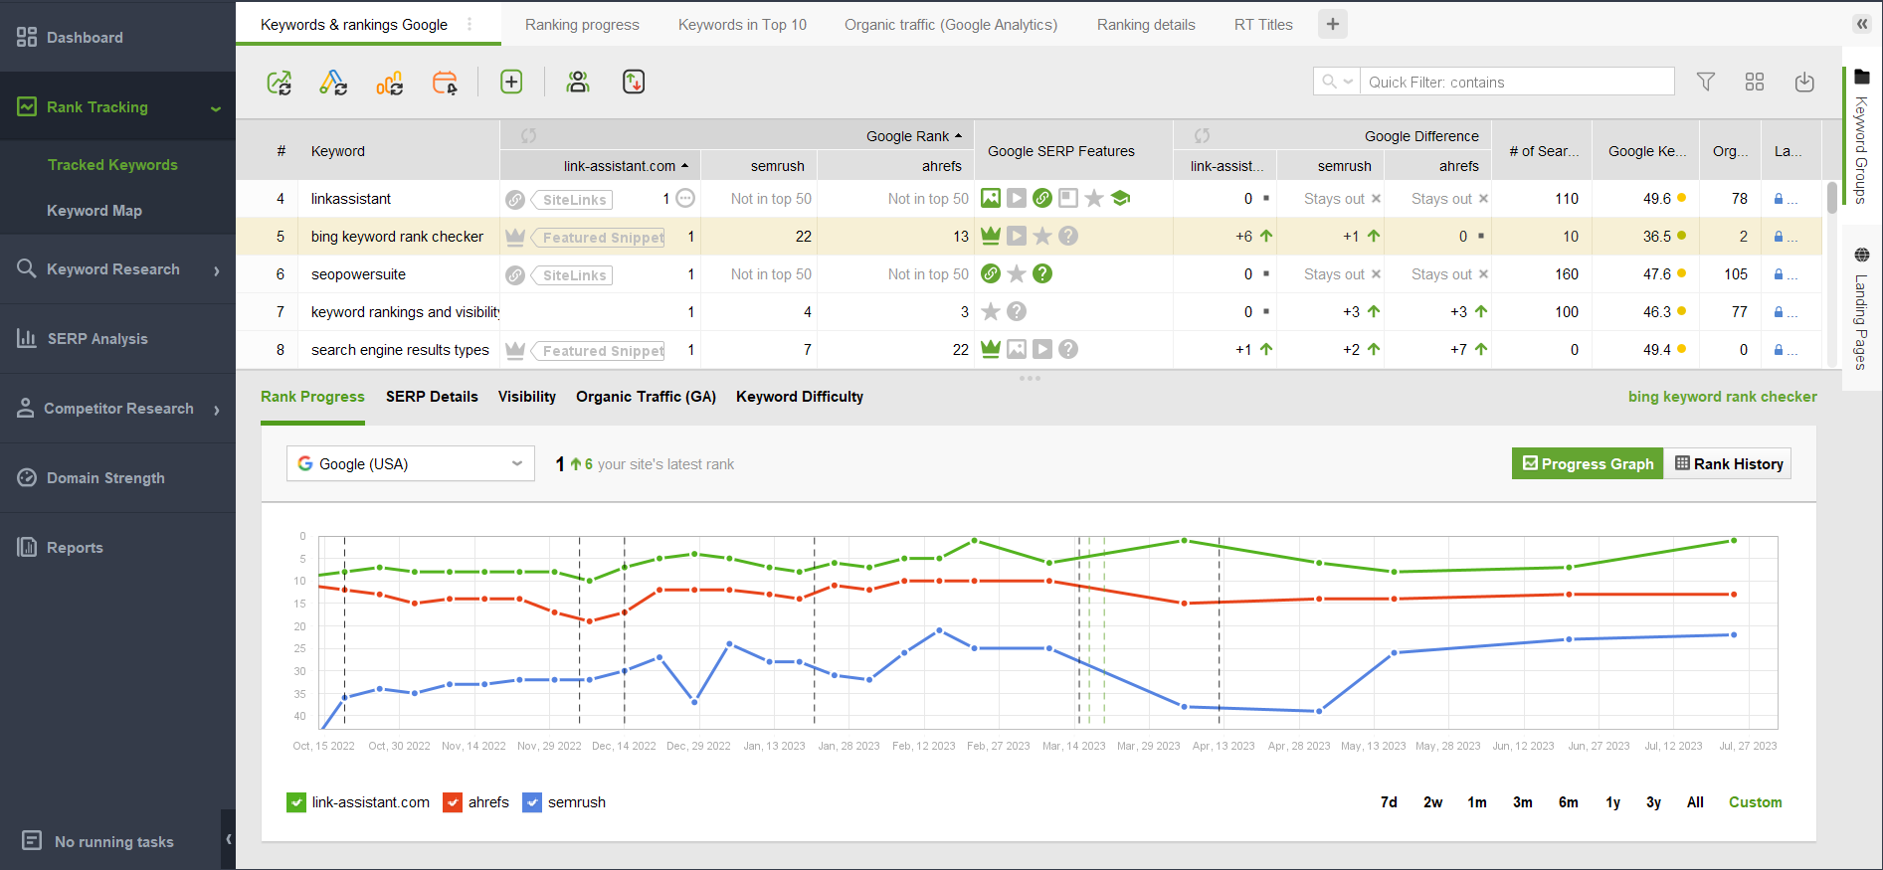
Task: Open the Show Competitors person icon
Action: [x=578, y=82]
